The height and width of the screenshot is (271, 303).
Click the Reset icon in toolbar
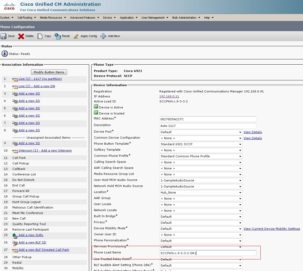coord(58,36)
